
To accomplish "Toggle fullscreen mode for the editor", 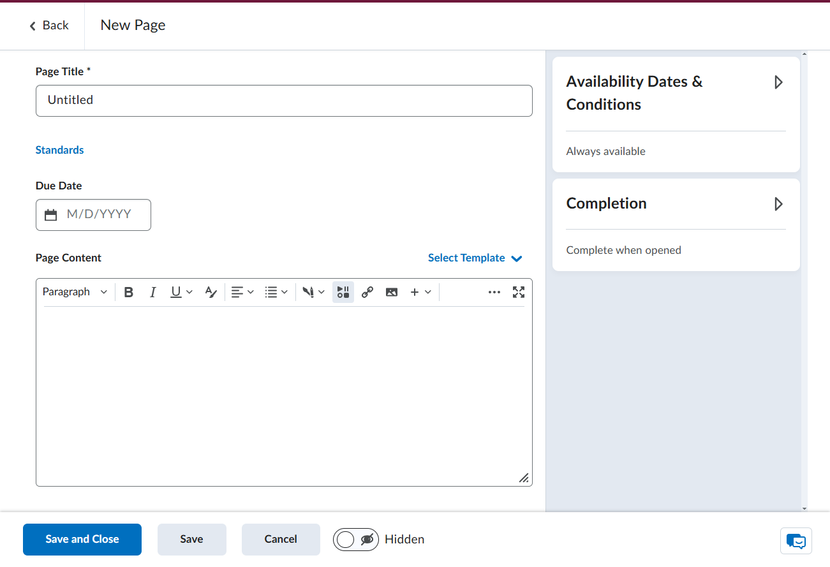I will pyautogui.click(x=519, y=292).
